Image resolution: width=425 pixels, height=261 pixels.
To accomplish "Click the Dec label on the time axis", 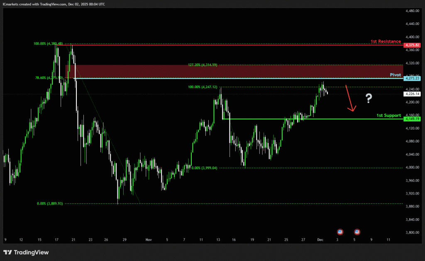I will pos(320,240).
